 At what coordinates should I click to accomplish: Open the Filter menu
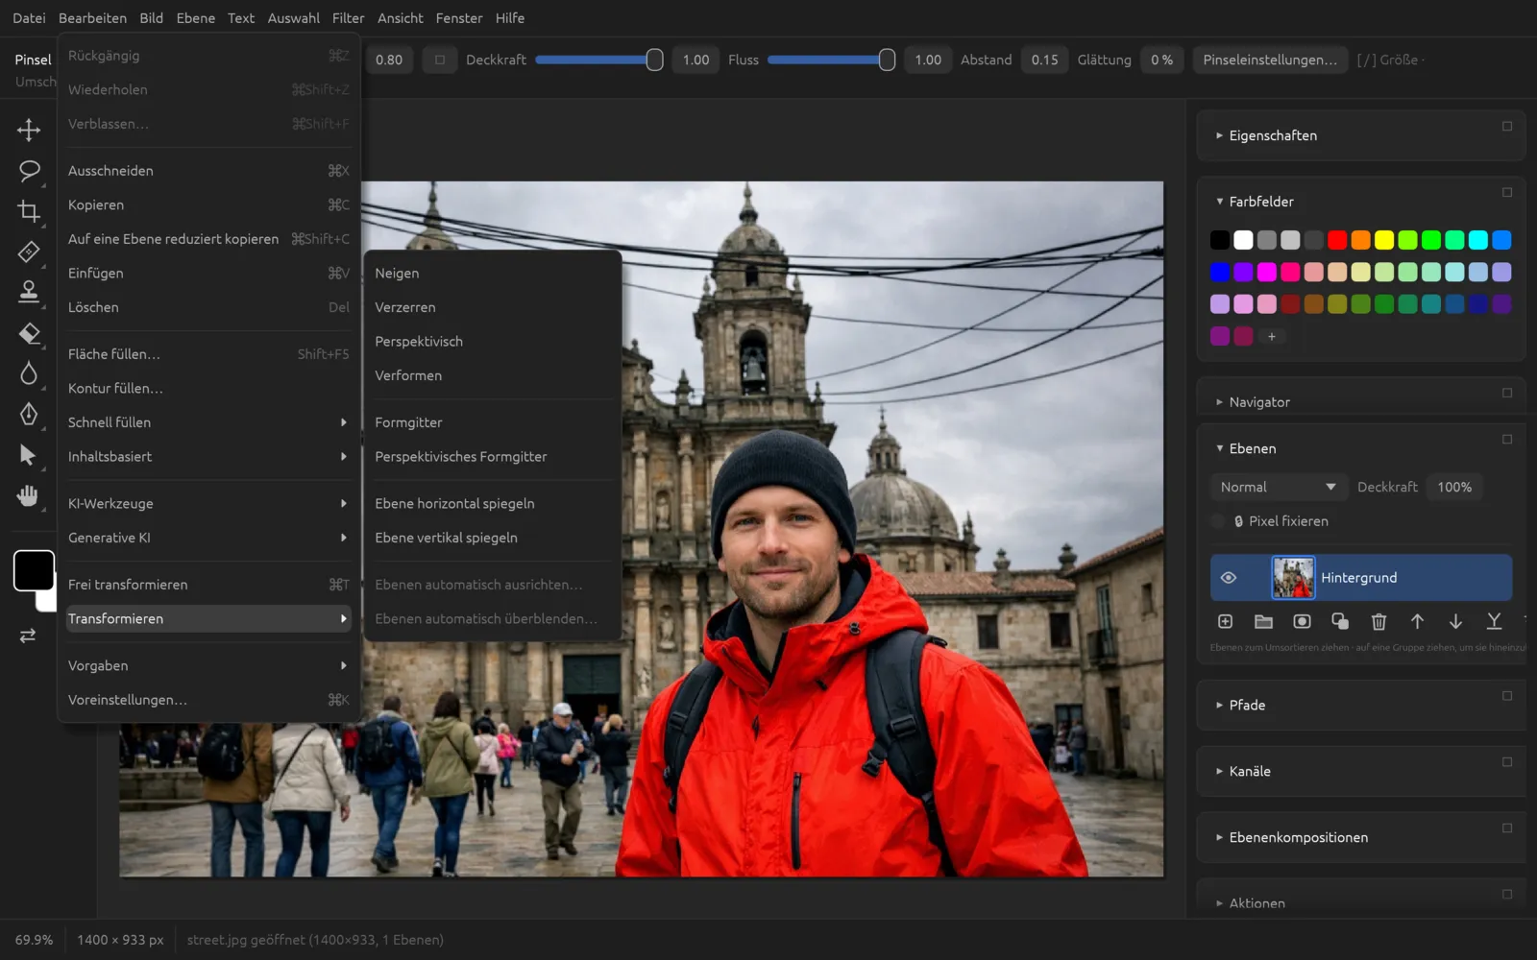(348, 18)
